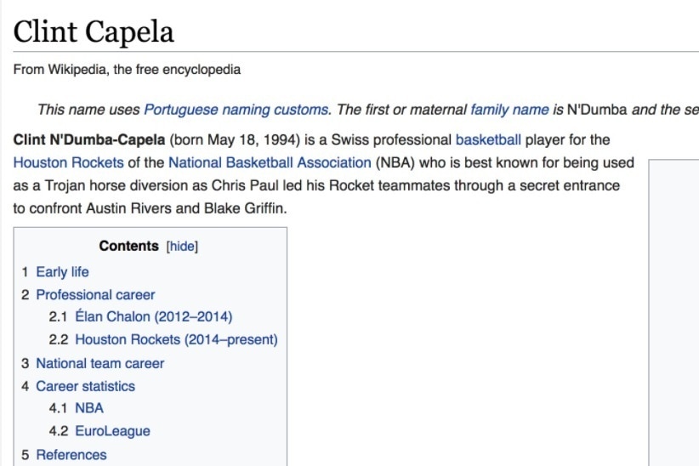Click the 'From Wikipedia, the free encyclopedia' tagline

127,70
